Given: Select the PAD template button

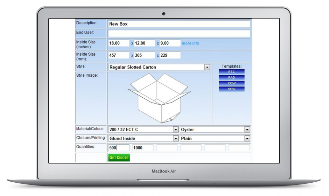Looking at the screenshot, I should pyautogui.click(x=231, y=78).
